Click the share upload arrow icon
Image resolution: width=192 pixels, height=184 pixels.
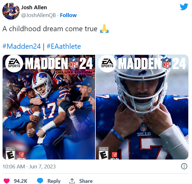click(x=72, y=181)
